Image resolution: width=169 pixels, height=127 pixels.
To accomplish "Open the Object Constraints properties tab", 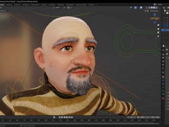I will [163, 84].
